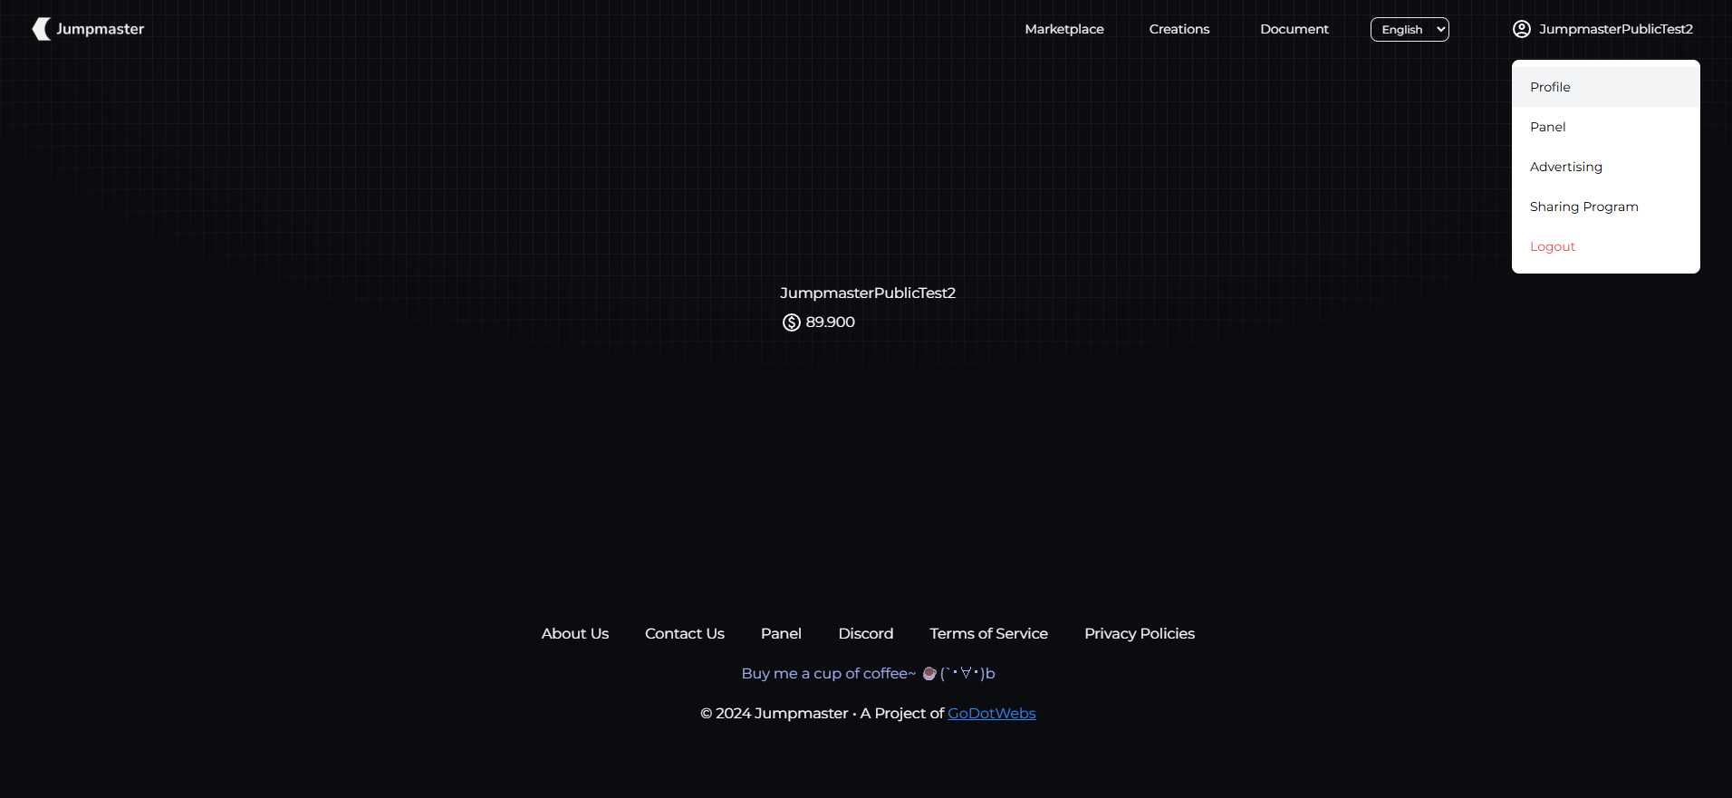Follow the GoDotWebs hyperlink
This screenshot has height=798, width=1732.
coord(991,713)
